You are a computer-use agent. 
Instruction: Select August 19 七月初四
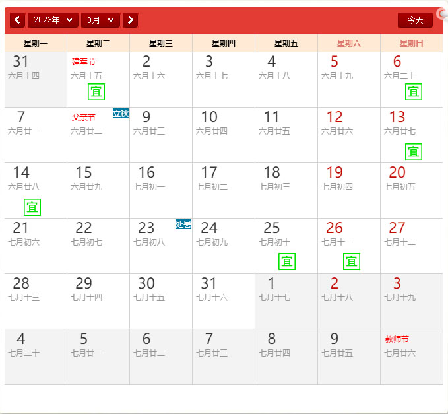click(x=349, y=190)
